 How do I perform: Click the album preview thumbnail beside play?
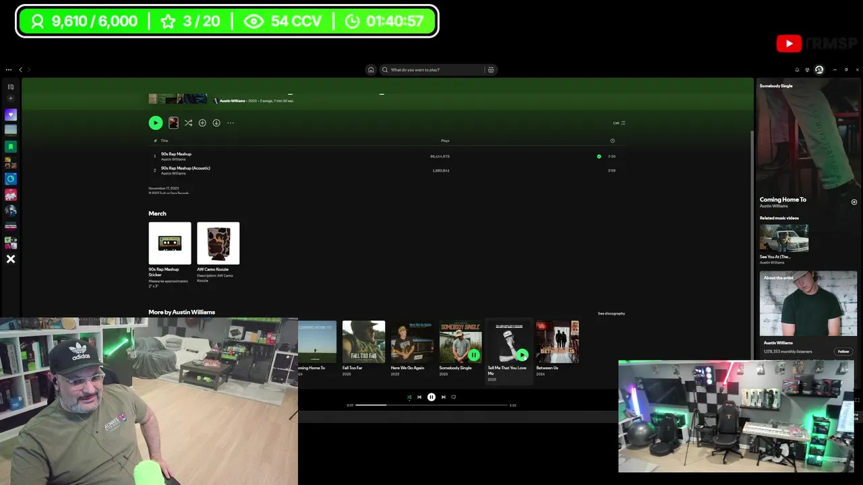click(x=173, y=123)
